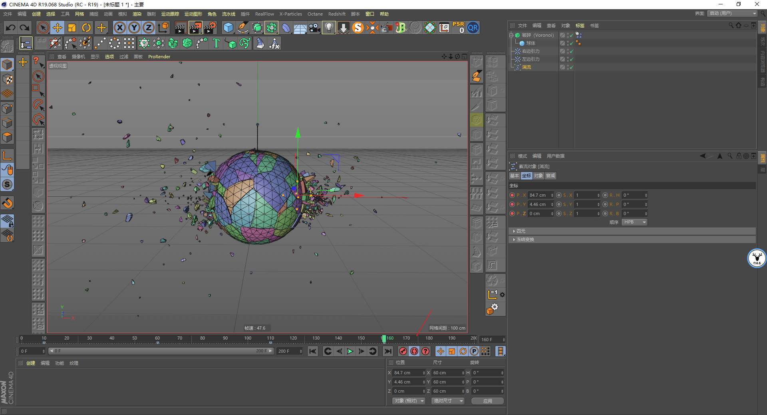Click the orange S plugin icon

(x=358, y=28)
